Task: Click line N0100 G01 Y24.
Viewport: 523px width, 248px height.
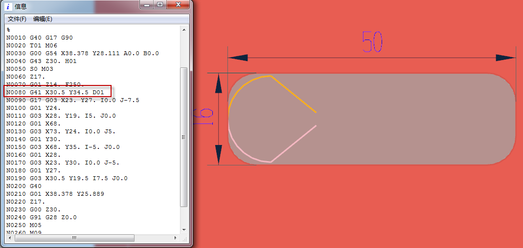Action: (33, 108)
